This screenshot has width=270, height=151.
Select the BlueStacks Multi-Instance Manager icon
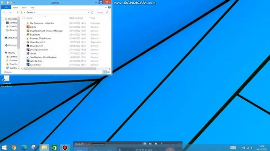28,31
